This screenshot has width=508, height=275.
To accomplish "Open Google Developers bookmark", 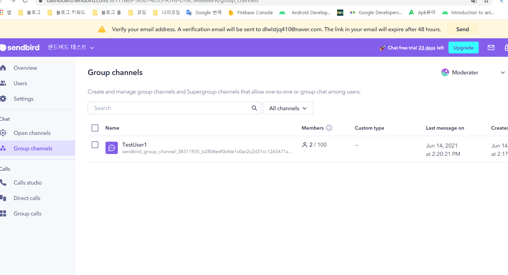I will 376,13.
